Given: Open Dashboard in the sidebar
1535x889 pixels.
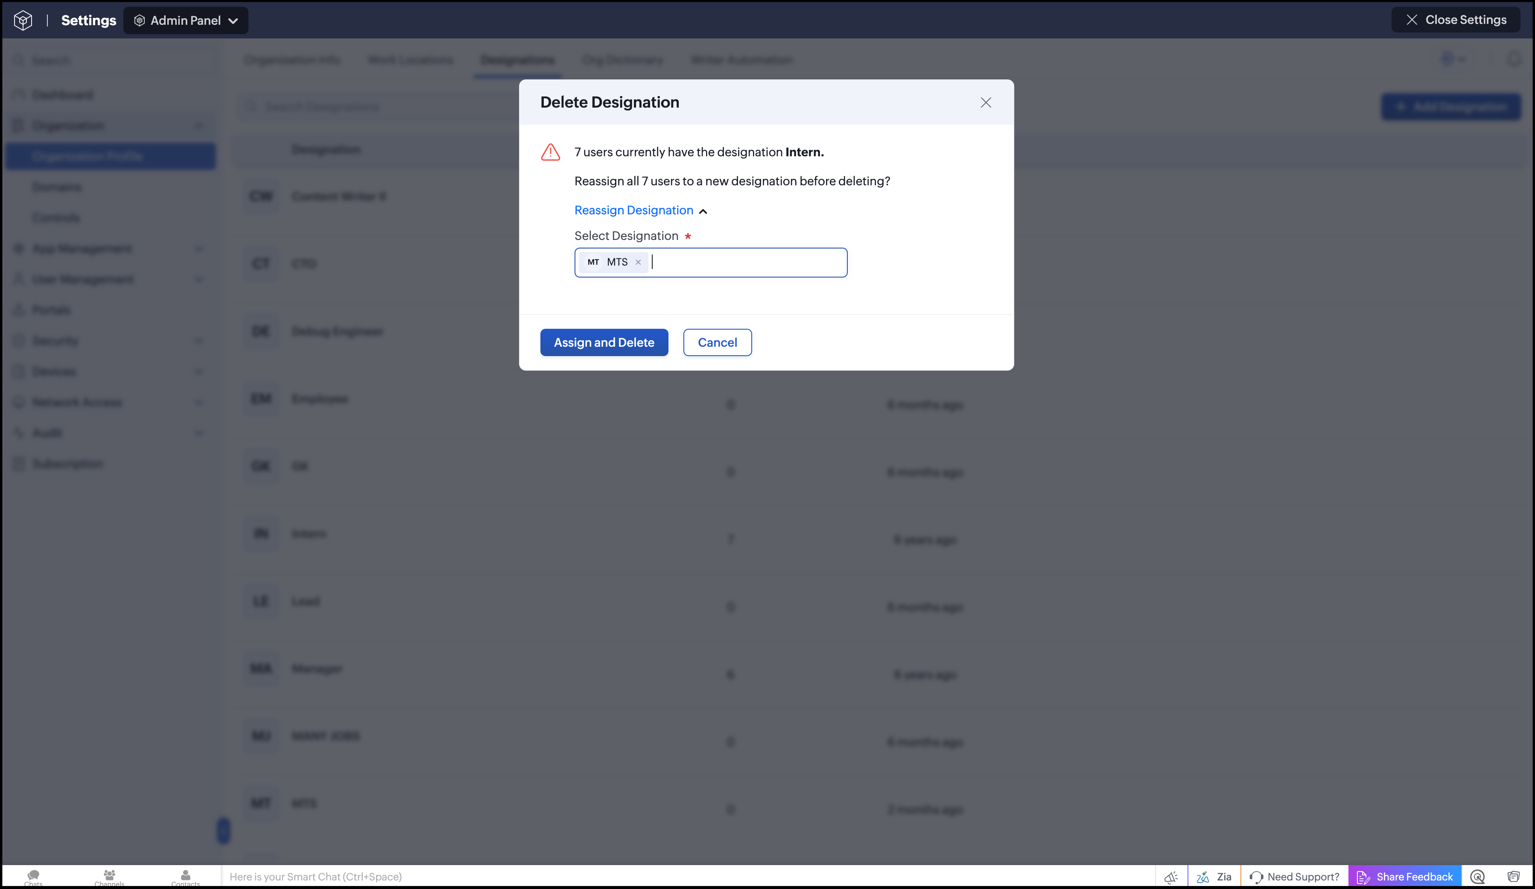Looking at the screenshot, I should click(110, 94).
